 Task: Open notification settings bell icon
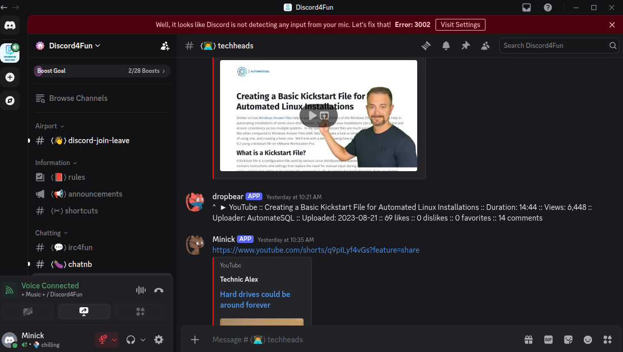(x=446, y=46)
